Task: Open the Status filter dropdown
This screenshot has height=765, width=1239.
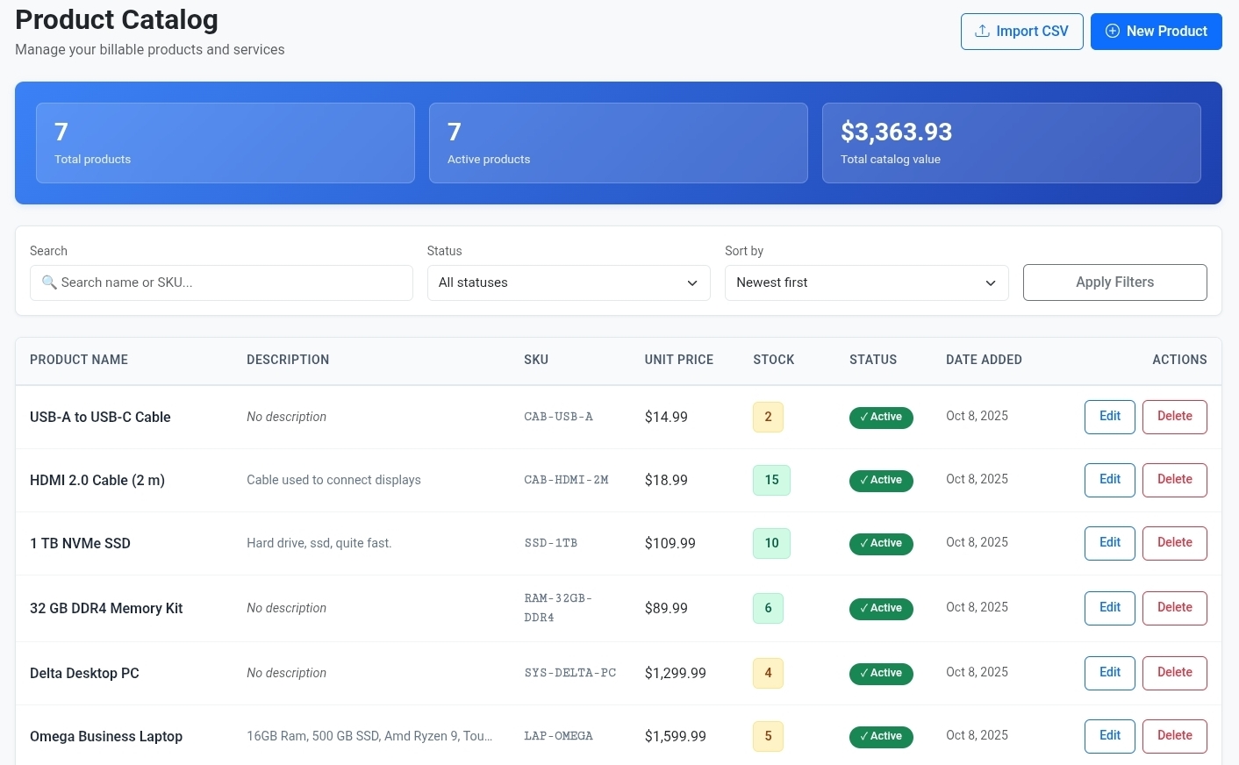Action: 568,282
